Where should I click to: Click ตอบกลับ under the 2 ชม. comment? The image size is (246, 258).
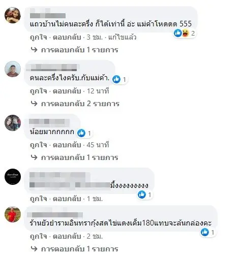point(67,236)
